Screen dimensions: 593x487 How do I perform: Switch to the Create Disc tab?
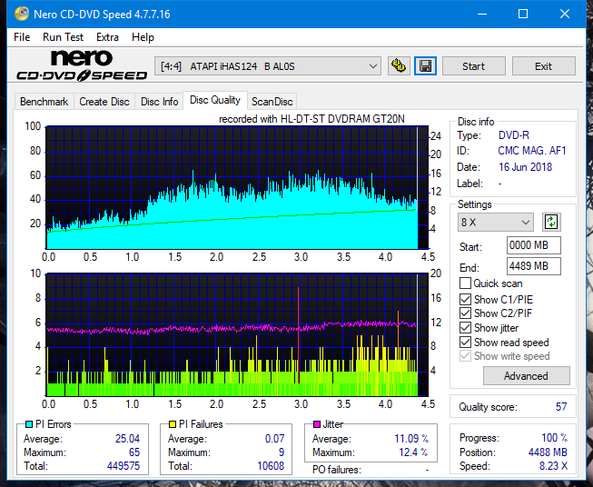click(x=104, y=102)
